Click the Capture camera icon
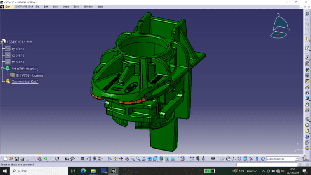311x175 pixels. (213, 159)
